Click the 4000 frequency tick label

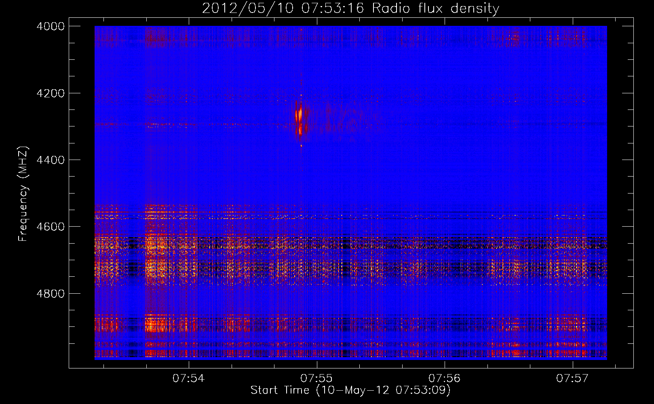point(51,26)
